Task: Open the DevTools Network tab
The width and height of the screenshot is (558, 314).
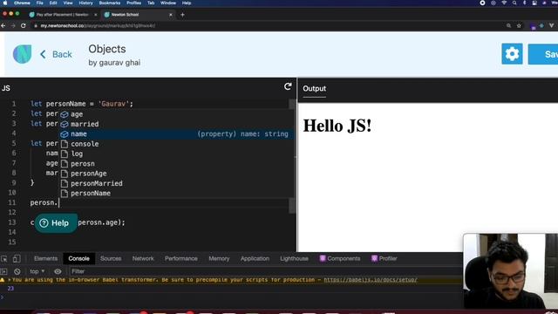Action: (x=143, y=258)
